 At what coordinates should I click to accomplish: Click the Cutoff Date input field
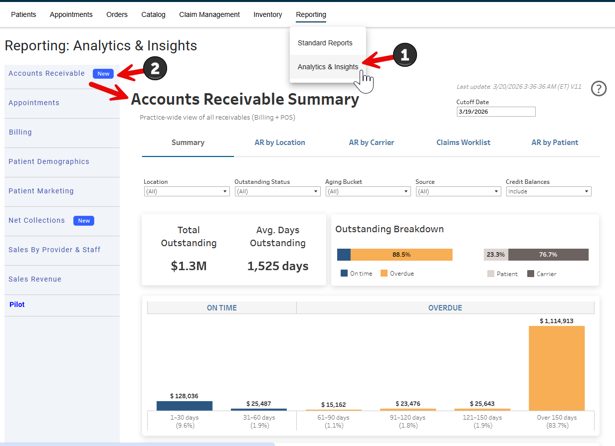point(495,112)
